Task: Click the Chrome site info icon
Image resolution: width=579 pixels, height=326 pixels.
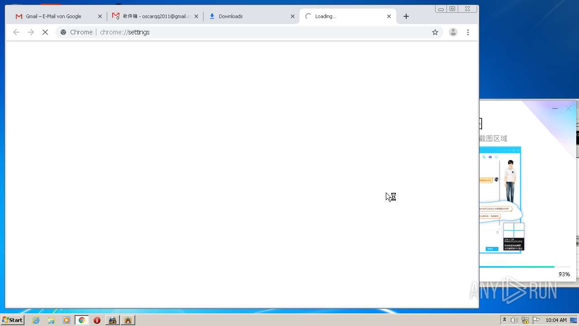Action: click(63, 32)
